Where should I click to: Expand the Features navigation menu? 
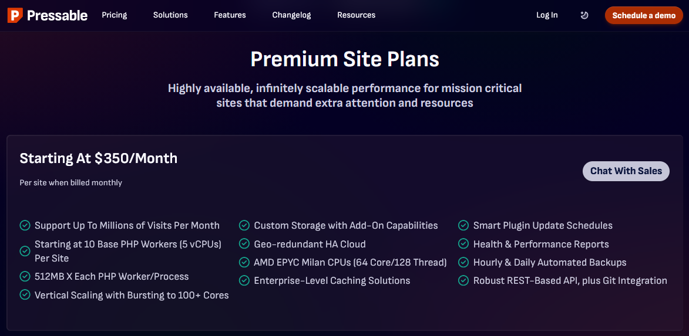pyautogui.click(x=230, y=15)
